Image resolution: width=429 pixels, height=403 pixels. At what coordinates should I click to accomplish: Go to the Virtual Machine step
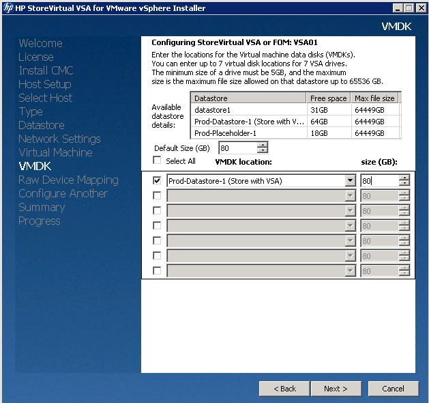click(x=55, y=152)
